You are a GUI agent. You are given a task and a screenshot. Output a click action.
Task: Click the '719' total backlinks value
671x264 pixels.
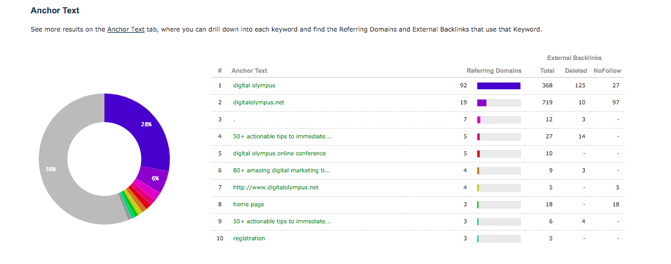coord(547,103)
